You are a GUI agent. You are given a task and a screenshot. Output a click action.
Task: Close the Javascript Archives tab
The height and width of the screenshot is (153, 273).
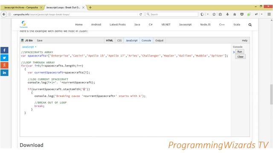41,8
